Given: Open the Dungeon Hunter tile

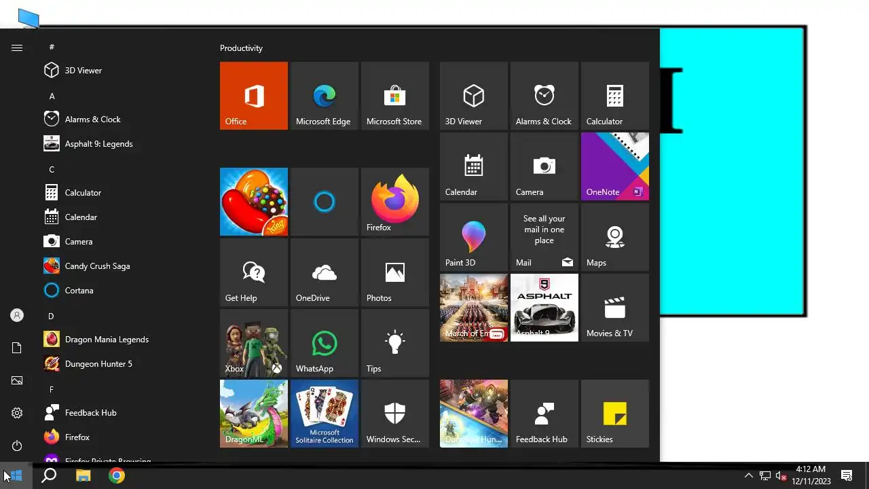Looking at the screenshot, I should (x=474, y=414).
